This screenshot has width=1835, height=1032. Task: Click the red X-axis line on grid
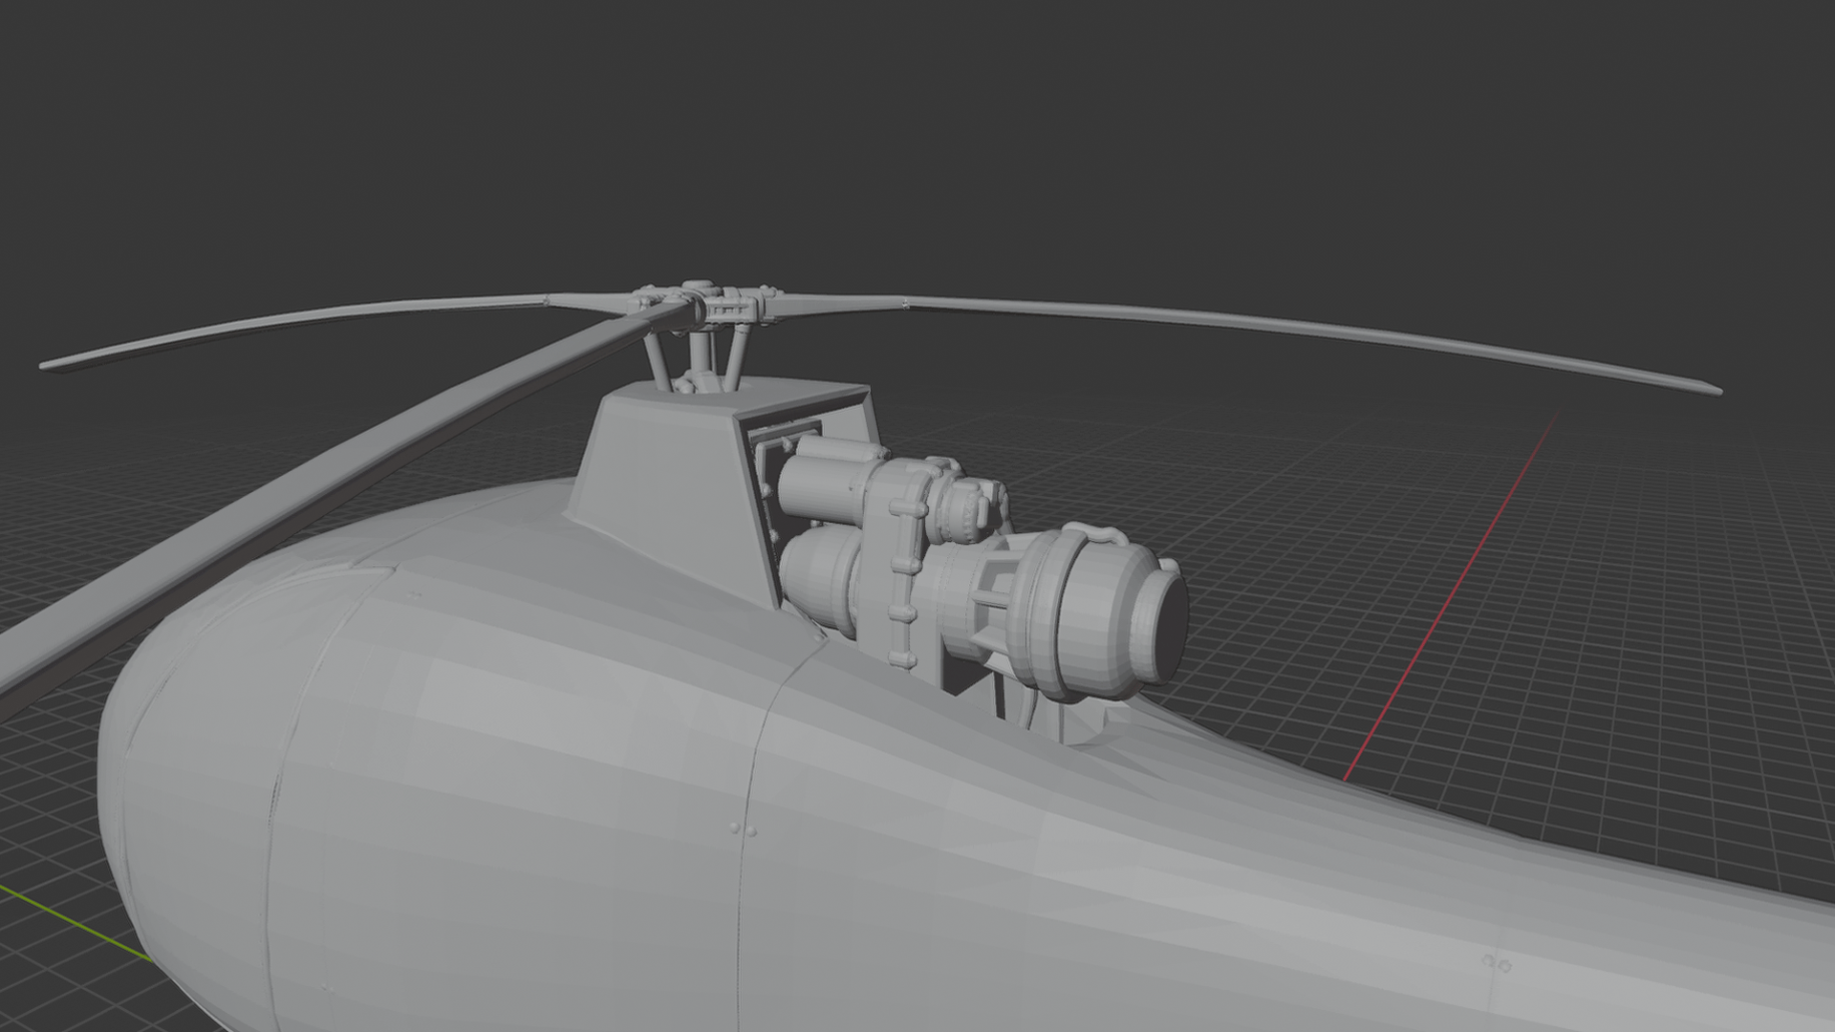pyautogui.click(x=1452, y=595)
